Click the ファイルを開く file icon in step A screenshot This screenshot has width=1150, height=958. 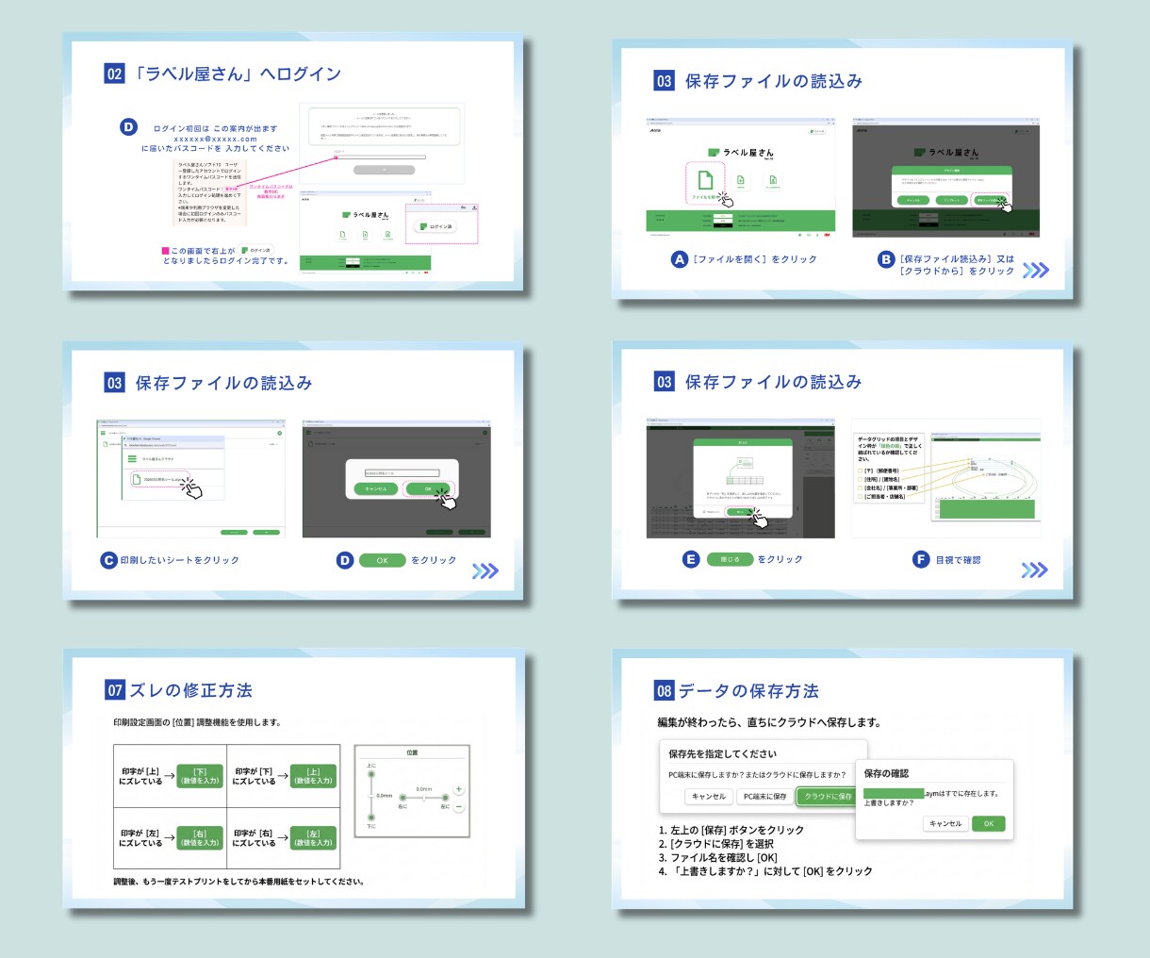[x=705, y=179]
